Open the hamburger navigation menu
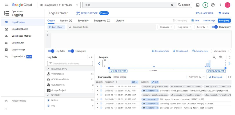Image resolution: width=235 pixels, height=115 pixels. click(7, 5)
